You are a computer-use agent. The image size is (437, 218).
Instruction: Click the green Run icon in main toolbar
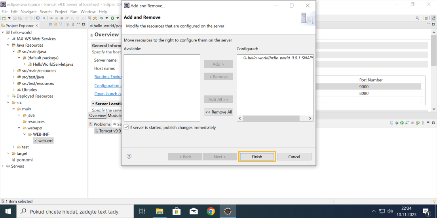click(x=112, y=18)
